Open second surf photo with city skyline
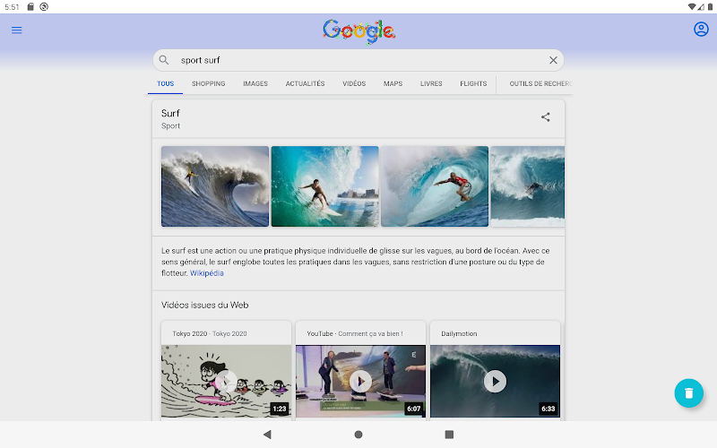 coord(324,186)
